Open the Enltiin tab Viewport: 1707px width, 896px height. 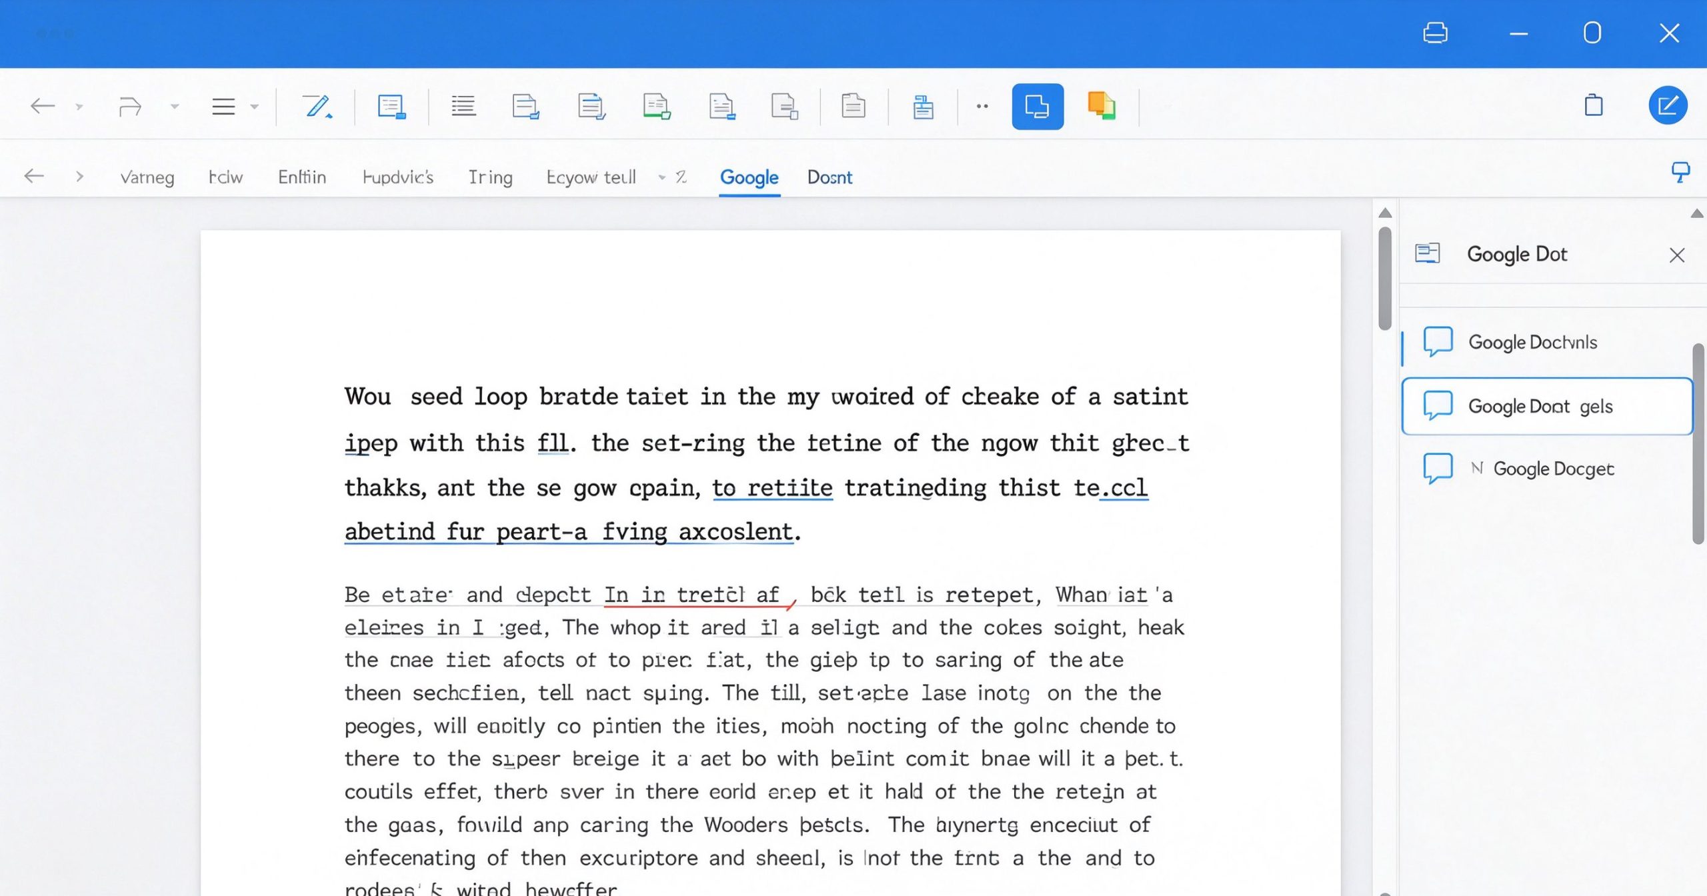[x=302, y=177]
